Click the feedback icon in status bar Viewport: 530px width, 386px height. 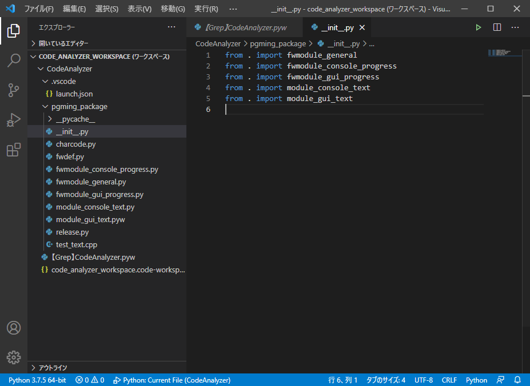[501, 380]
